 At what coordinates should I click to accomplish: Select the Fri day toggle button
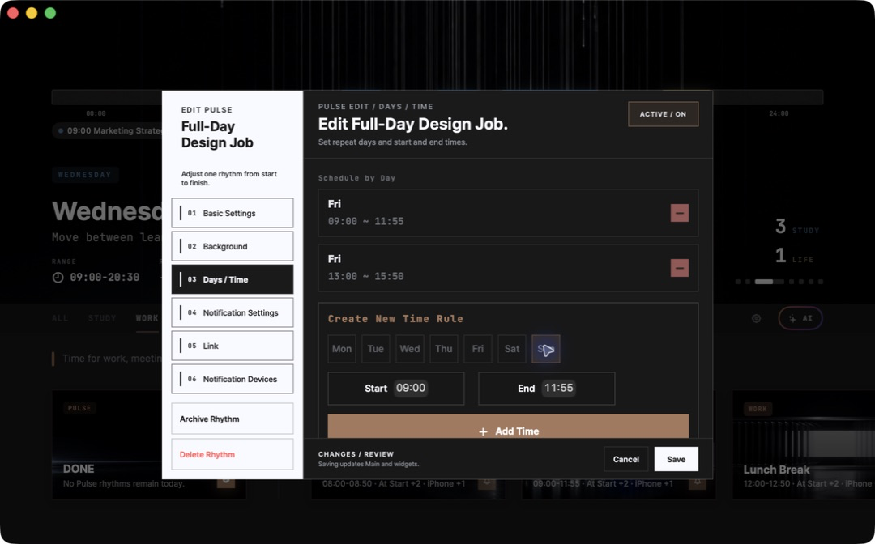(x=478, y=349)
